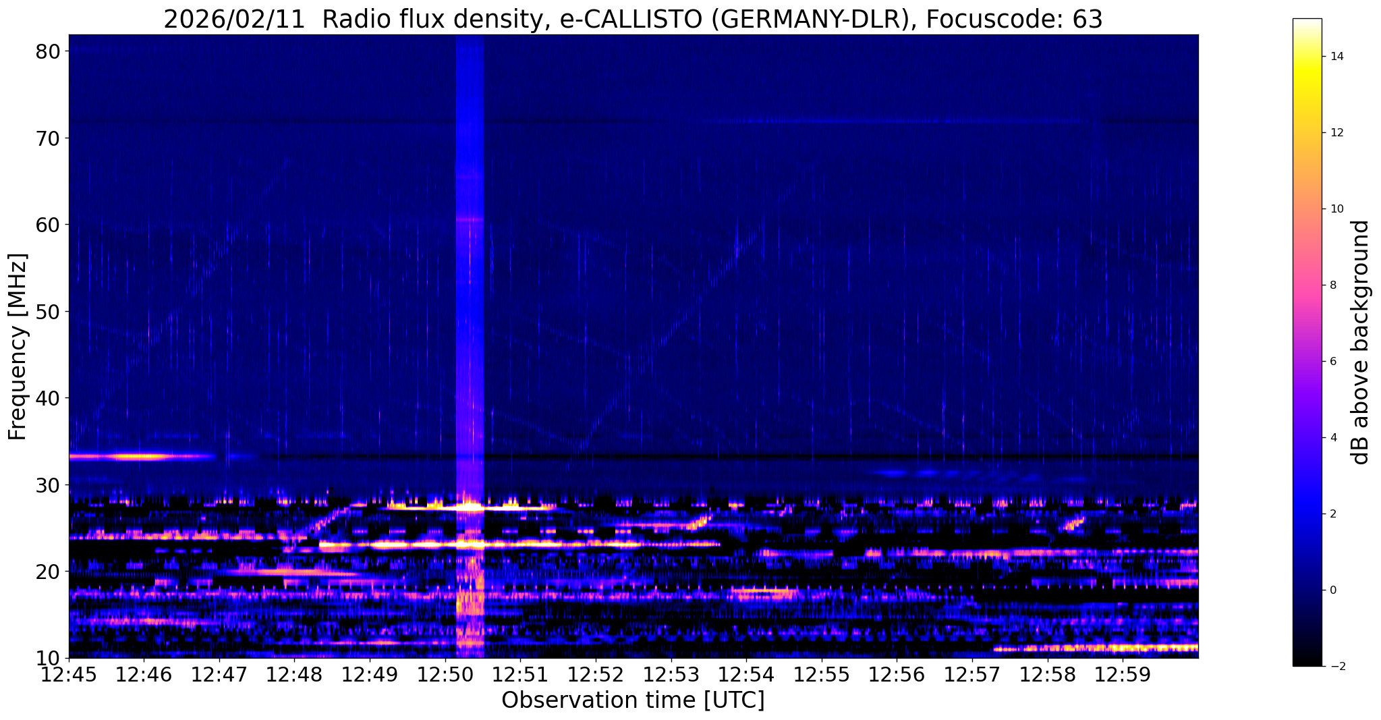Select the 70 tick on the frequency axis

pos(49,138)
